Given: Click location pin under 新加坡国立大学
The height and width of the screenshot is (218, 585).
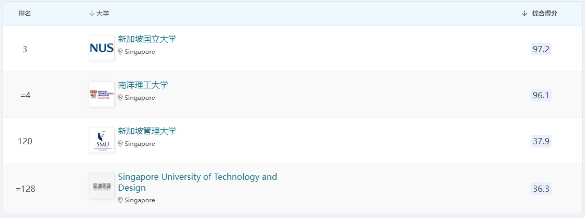Looking at the screenshot, I should pos(120,52).
